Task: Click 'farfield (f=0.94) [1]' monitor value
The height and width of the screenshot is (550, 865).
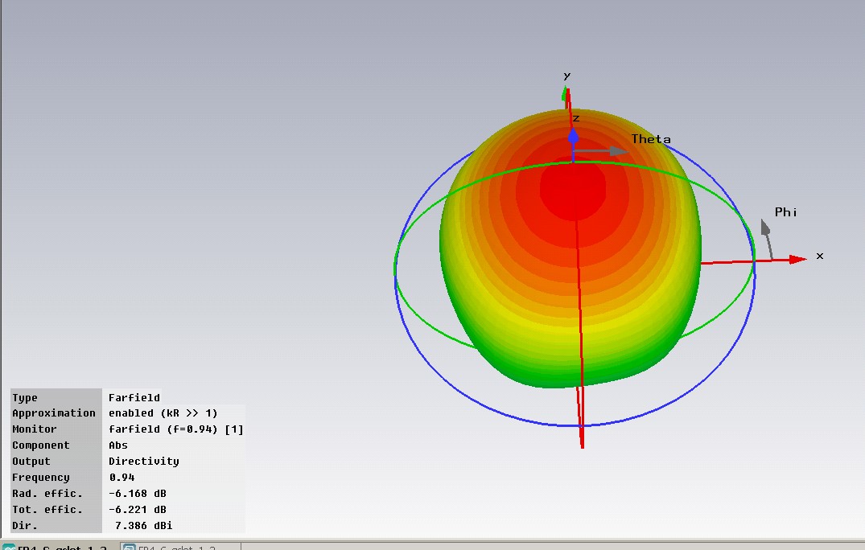Action: (x=176, y=429)
